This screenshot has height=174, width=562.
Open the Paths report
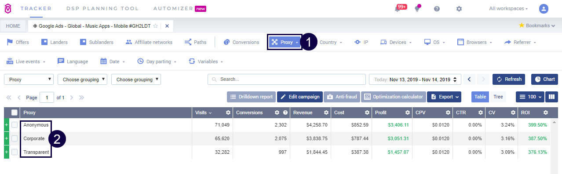(x=195, y=42)
